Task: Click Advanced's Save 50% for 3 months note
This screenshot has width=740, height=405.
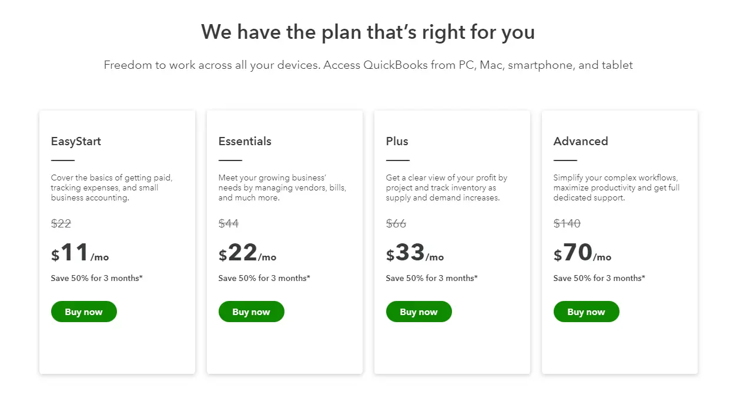Action: tap(599, 278)
